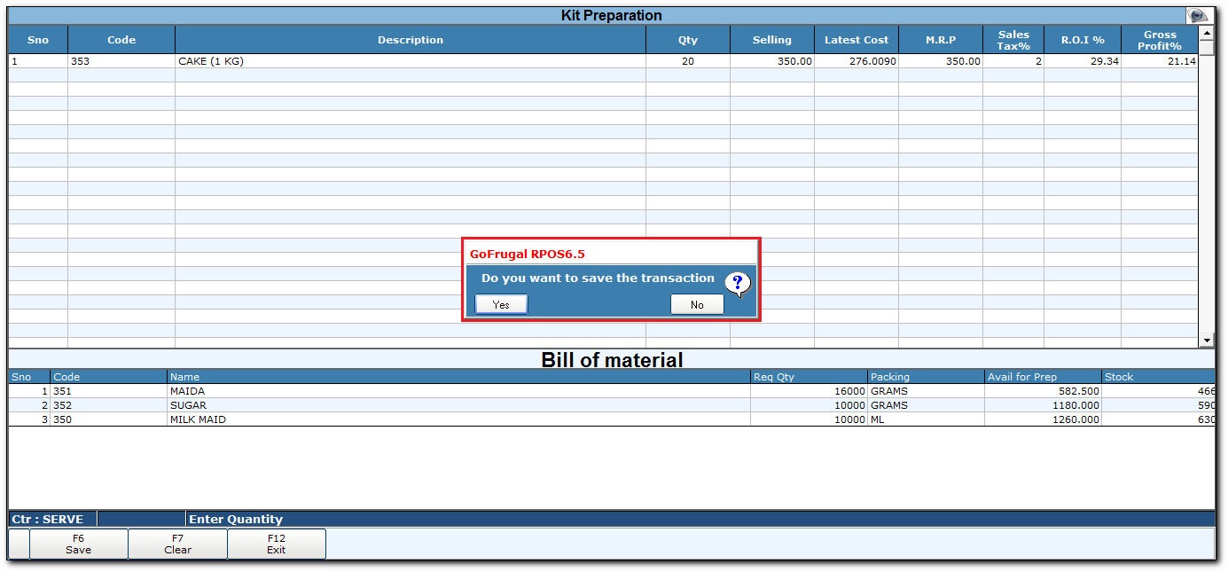Click the Stock column header
1228x572 pixels.
coord(1158,377)
